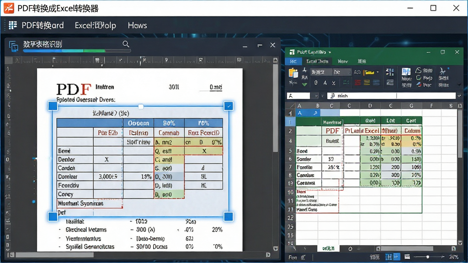468x263 pixels.
Task: Click the blue align lines icon
Action: 377,83
